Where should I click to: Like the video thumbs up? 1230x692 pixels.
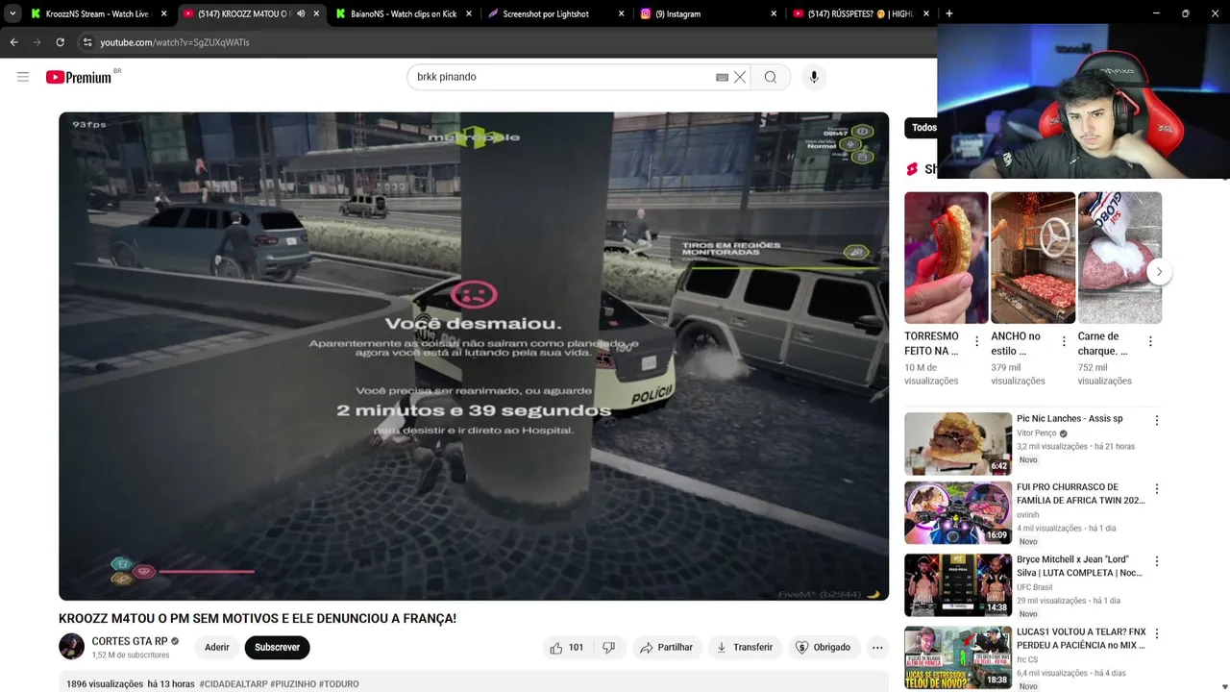click(567, 647)
